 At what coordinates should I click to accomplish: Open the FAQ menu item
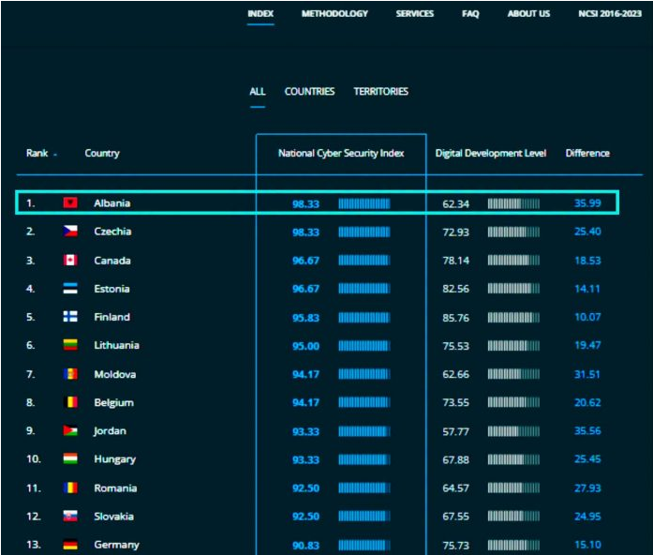point(470,14)
